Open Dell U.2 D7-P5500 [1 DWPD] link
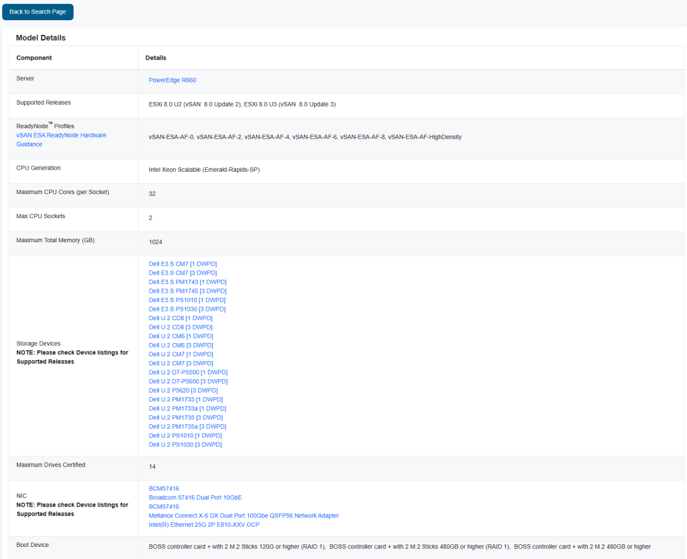Image resolution: width=687 pixels, height=559 pixels. coord(188,372)
